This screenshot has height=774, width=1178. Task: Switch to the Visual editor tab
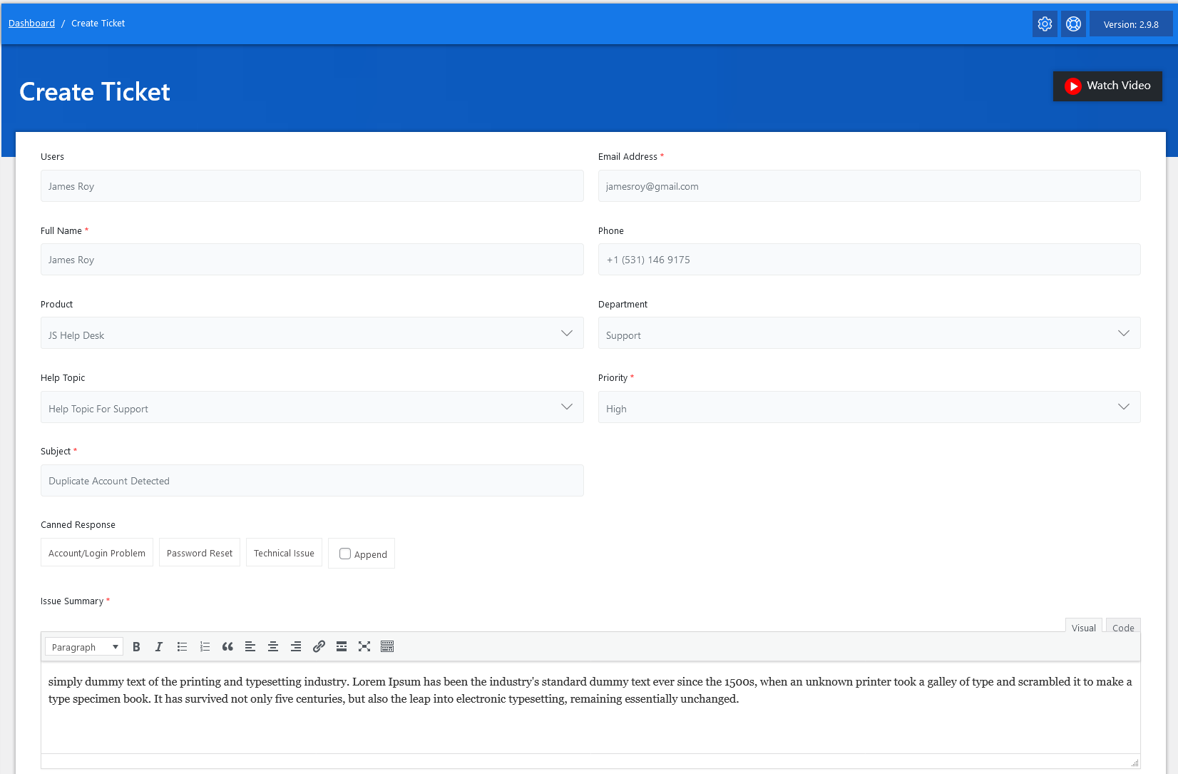point(1083,628)
